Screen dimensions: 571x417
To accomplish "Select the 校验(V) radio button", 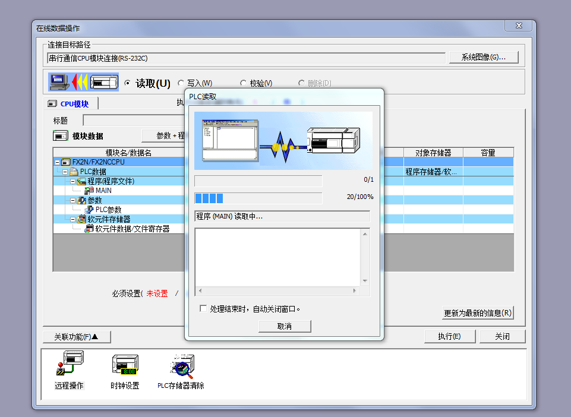I will pyautogui.click(x=244, y=84).
